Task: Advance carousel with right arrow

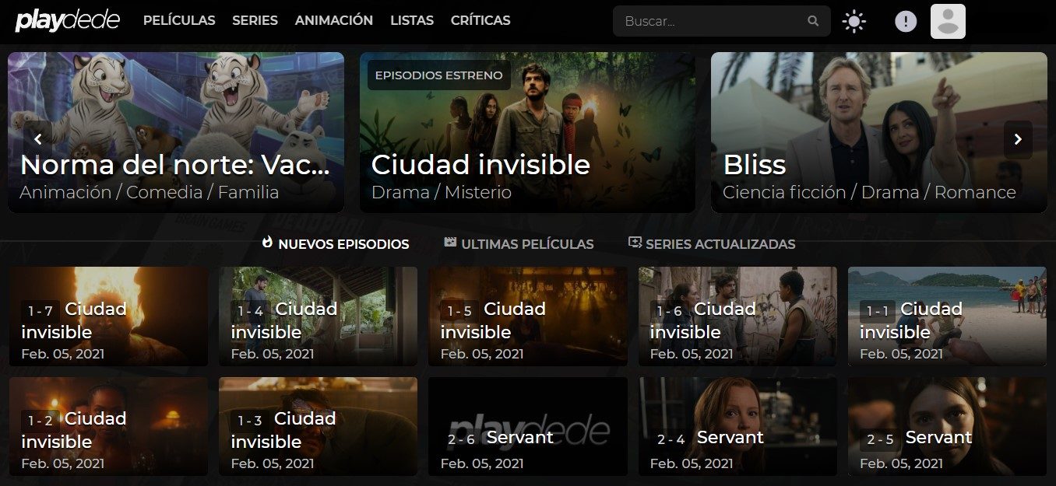Action: (x=1018, y=140)
